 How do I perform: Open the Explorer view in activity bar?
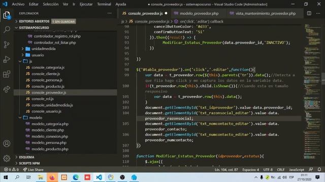[x=7, y=15]
